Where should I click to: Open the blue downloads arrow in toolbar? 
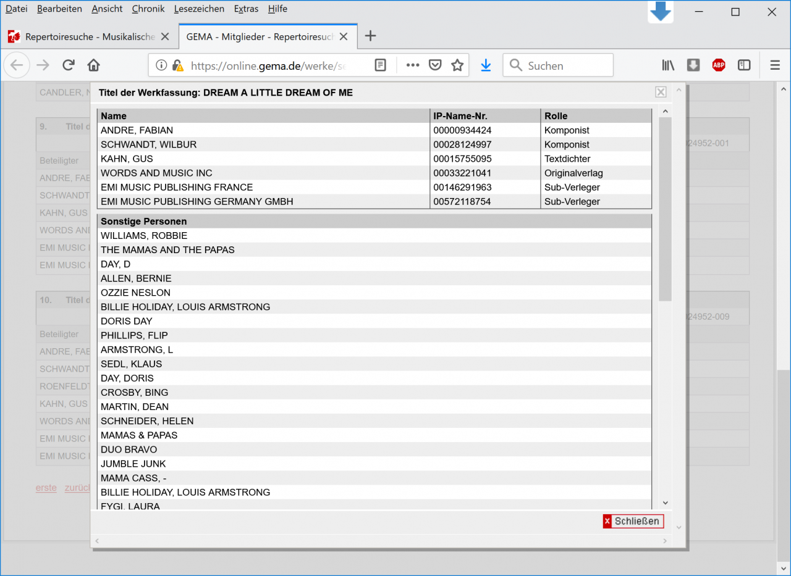point(486,65)
